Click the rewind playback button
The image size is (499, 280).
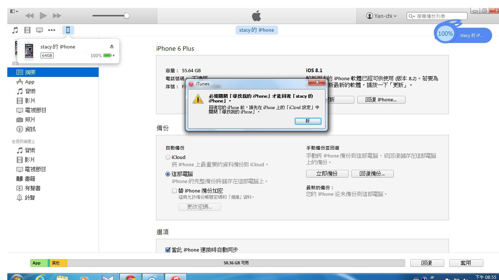tap(29, 16)
